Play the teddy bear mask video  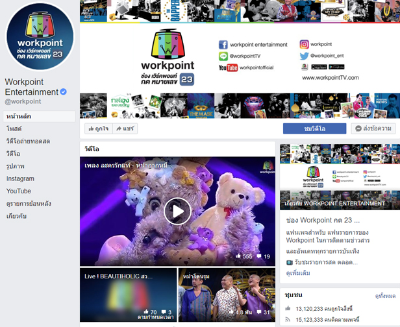[177, 212]
